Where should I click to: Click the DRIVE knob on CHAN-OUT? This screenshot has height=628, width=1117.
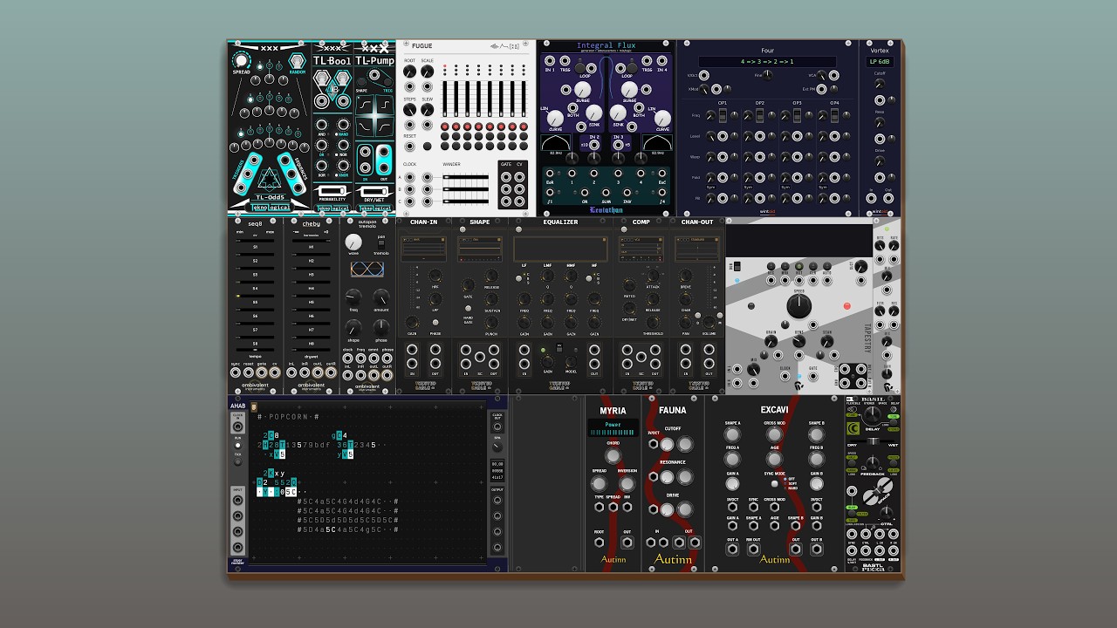click(686, 274)
